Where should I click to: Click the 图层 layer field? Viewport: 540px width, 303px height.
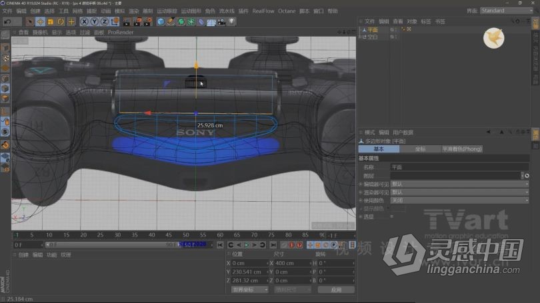click(455, 176)
